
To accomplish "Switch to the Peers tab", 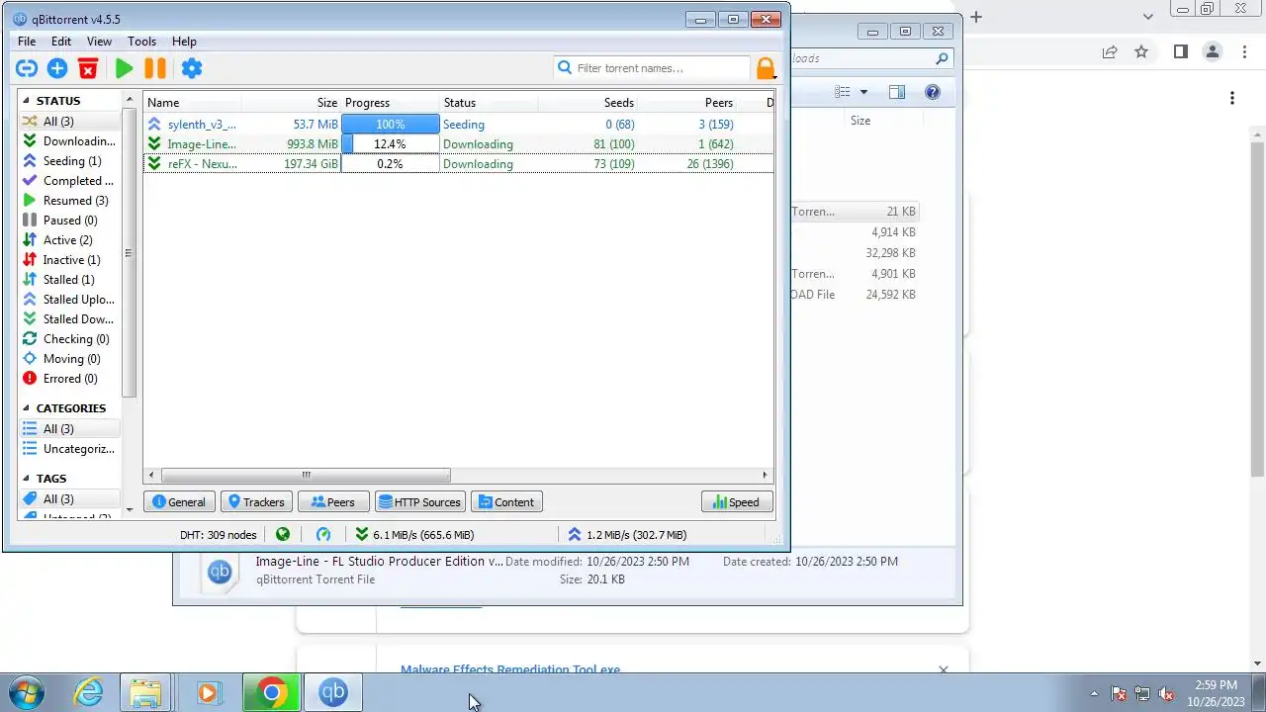I will [333, 502].
